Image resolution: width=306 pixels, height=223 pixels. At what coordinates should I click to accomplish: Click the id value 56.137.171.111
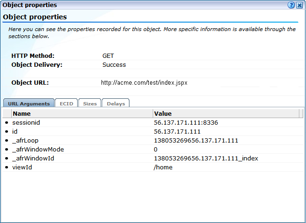tap(177, 131)
